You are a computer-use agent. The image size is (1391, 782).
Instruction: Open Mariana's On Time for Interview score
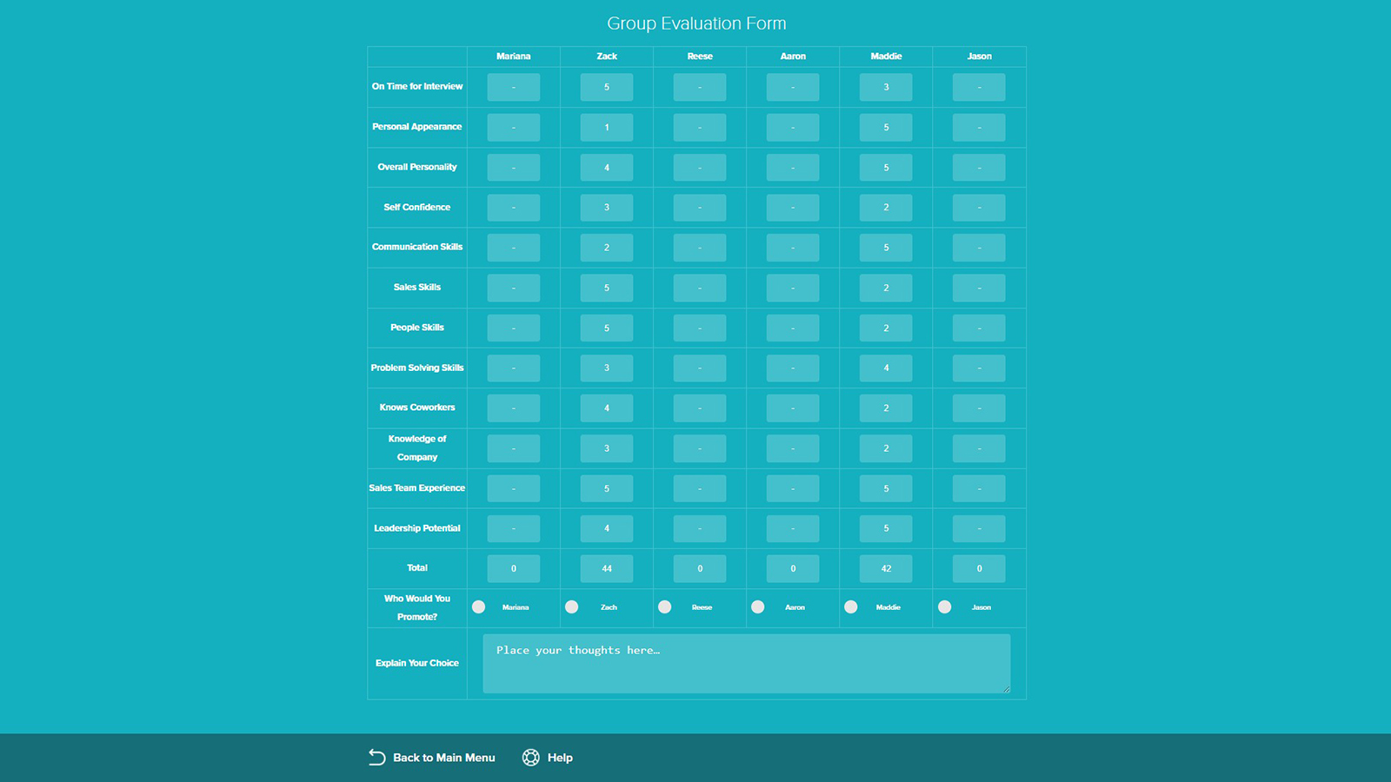(x=513, y=87)
